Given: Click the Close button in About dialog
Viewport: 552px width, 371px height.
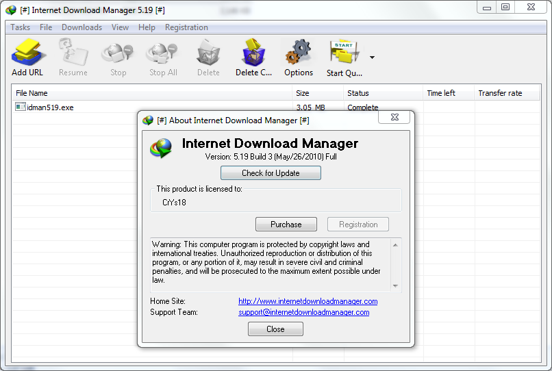Looking at the screenshot, I should (275, 329).
